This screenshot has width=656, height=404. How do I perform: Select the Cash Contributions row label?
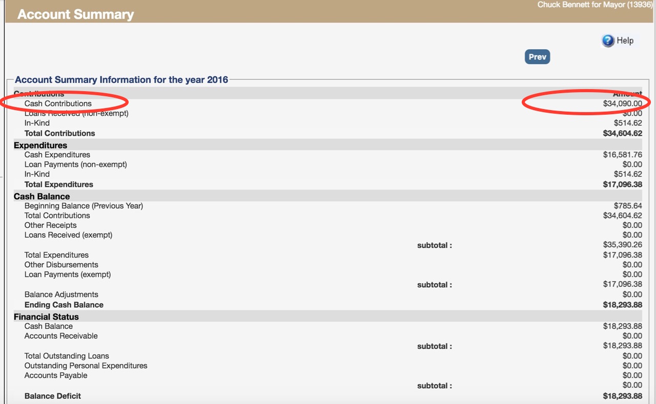click(58, 103)
